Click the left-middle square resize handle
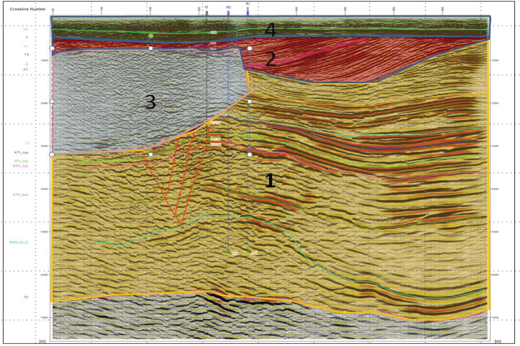 pyautogui.click(x=52, y=102)
